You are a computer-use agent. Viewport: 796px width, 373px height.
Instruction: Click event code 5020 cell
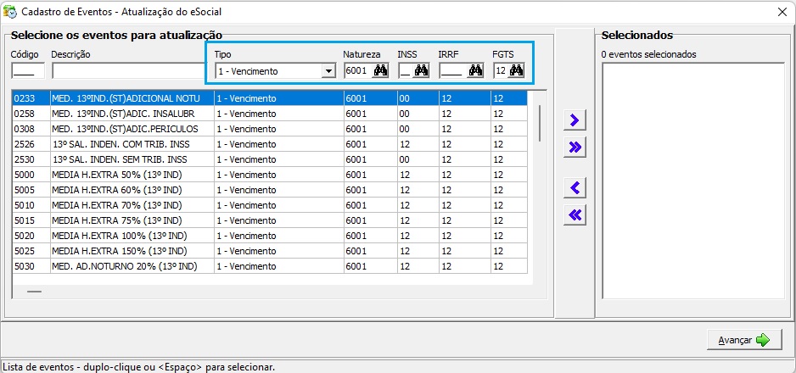coord(31,236)
